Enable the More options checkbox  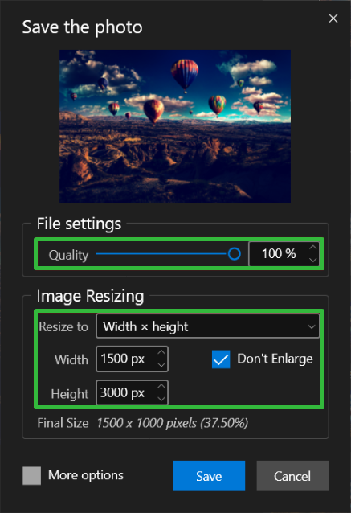(31, 476)
